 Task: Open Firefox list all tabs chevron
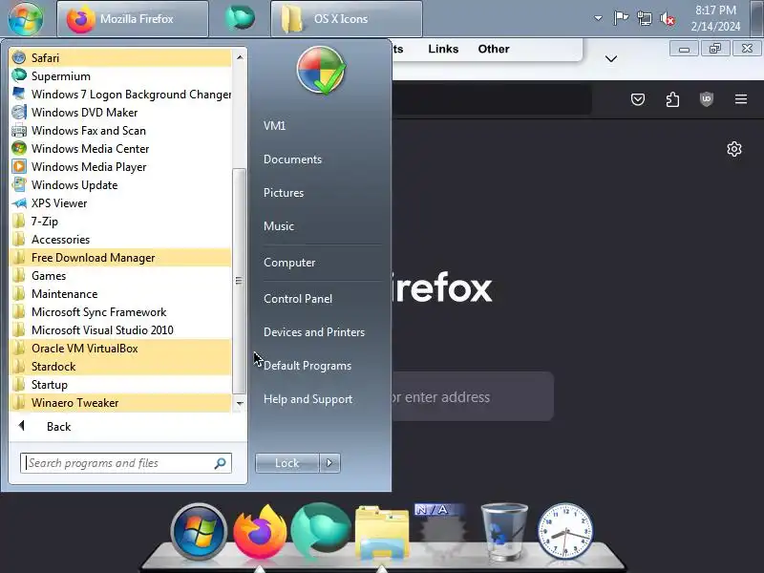[611, 59]
